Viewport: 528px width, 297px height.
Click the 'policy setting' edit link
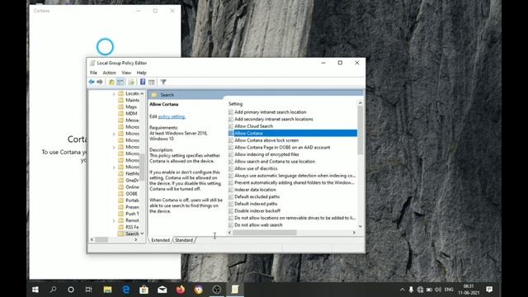coord(172,116)
